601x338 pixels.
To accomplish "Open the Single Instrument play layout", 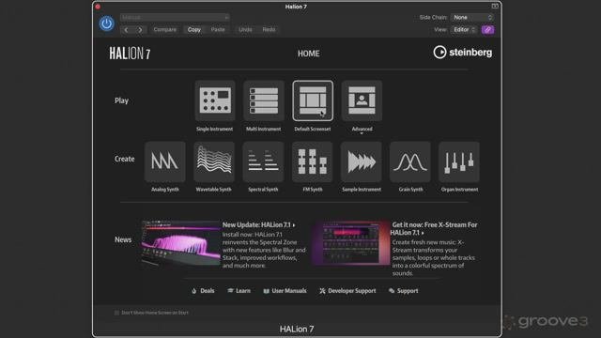I will pos(215,100).
